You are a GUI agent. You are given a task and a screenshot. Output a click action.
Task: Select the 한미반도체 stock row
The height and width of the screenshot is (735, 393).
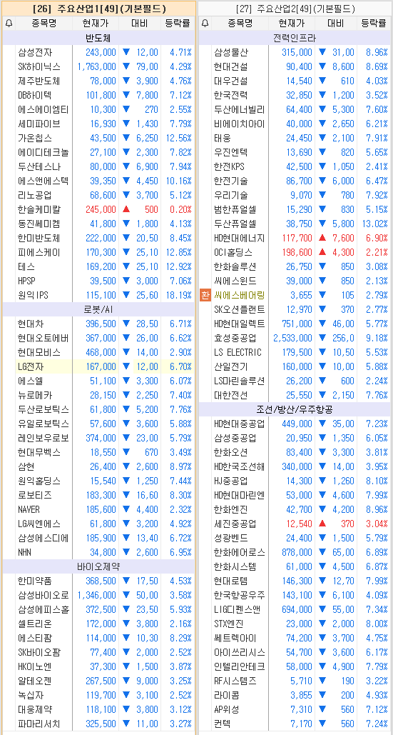pyautogui.click(x=98, y=238)
